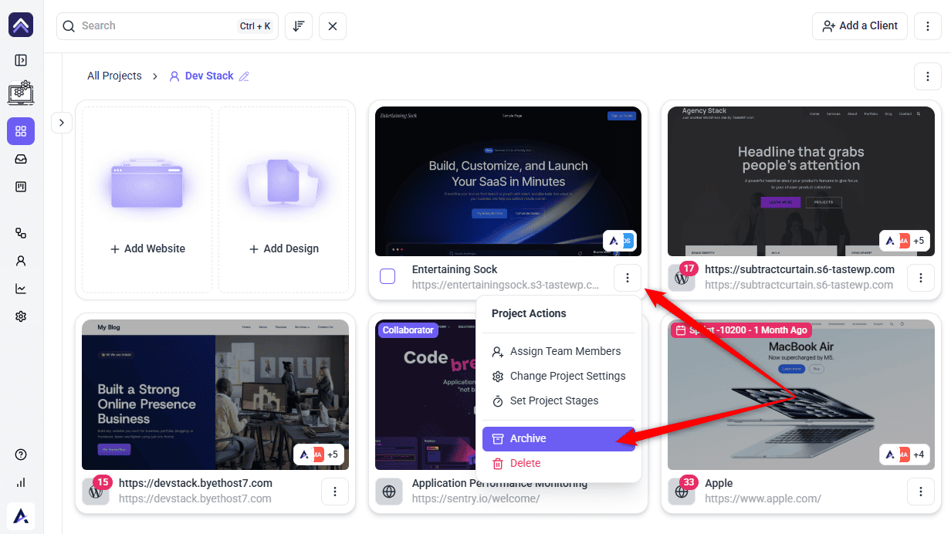
Task: Click the Atarim logo at sidebar bottom
Action: point(21,516)
